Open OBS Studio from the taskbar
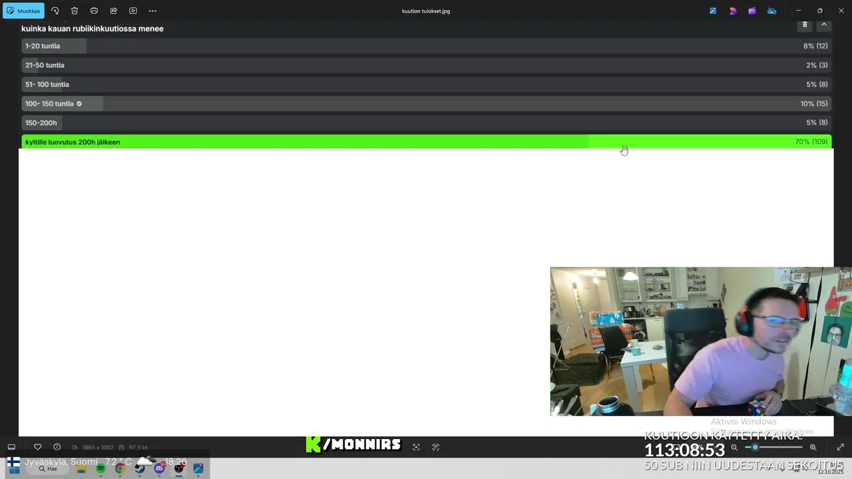 178,468
